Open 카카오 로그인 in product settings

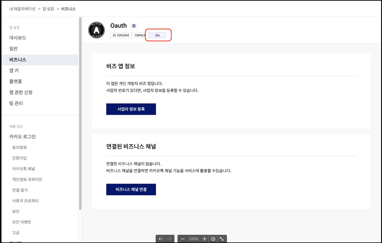point(22,137)
